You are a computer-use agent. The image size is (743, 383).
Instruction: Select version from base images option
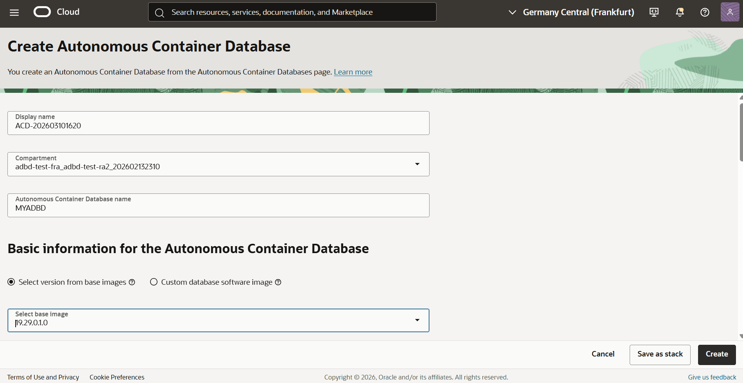tap(11, 282)
